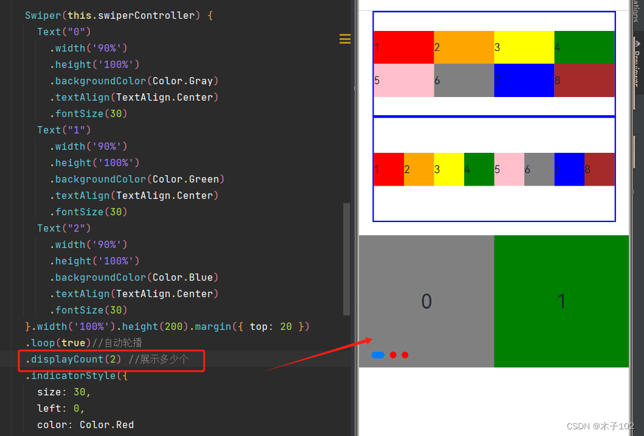Click the backgroundColor(Color.Green) line
This screenshot has width=644, height=436.
137,179
